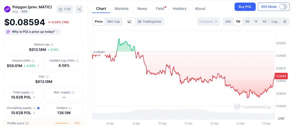
Task: Open the Compare dropdown
Action: tap(209, 22)
